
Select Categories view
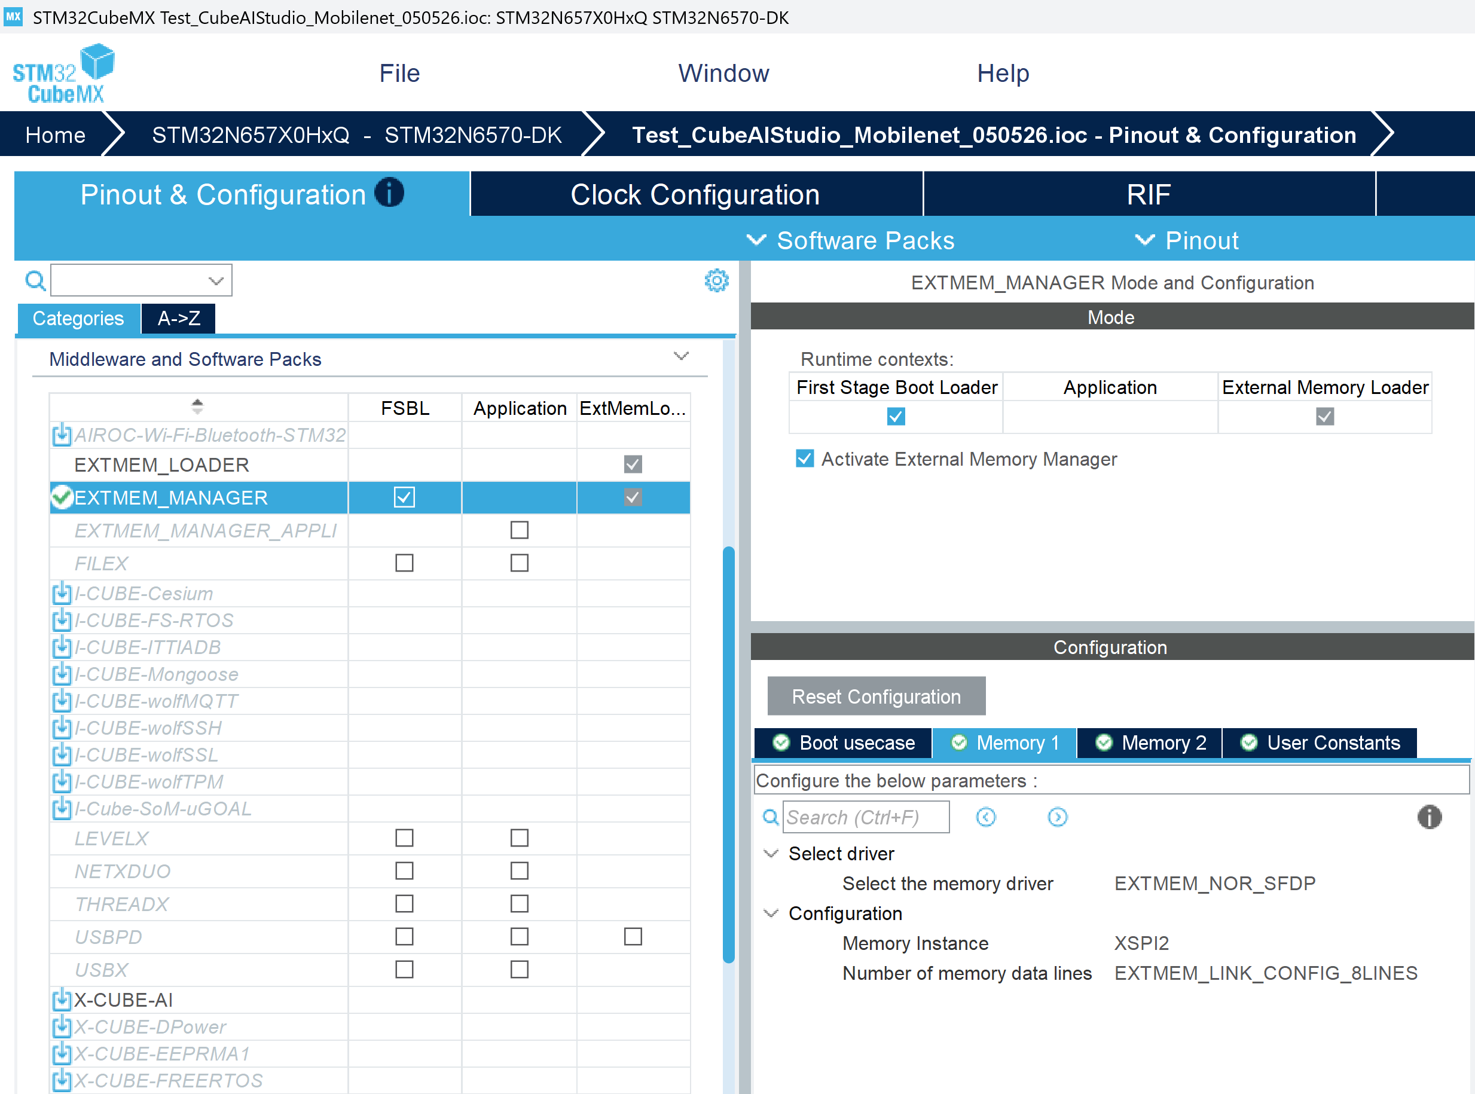click(78, 319)
